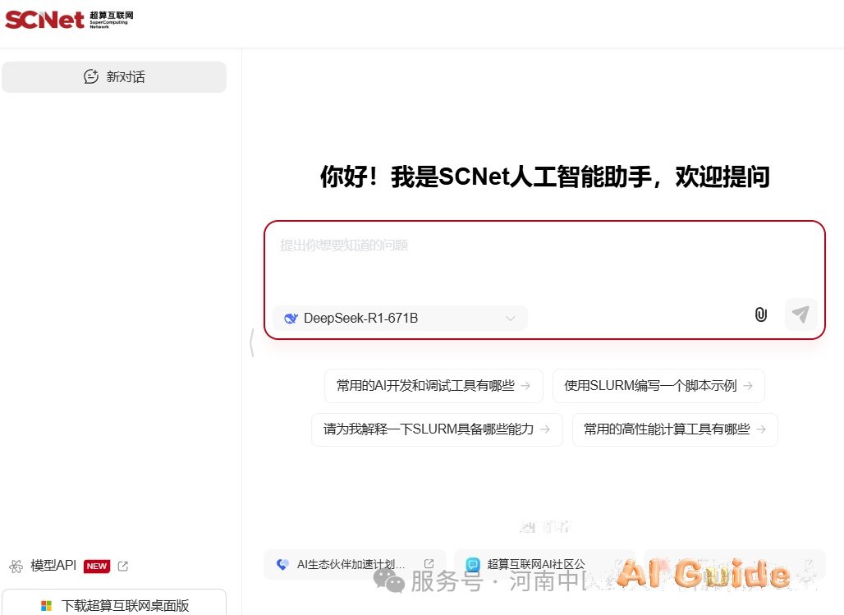Click the NEW badge next to 模型API
Image resolution: width=844 pixels, height=615 pixels.
[97, 566]
